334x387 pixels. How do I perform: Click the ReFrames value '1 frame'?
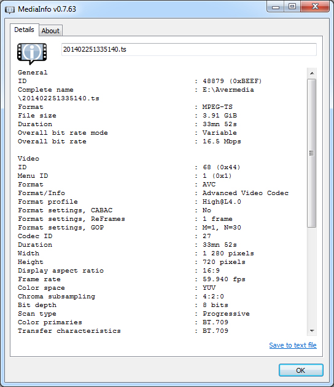(x=217, y=219)
